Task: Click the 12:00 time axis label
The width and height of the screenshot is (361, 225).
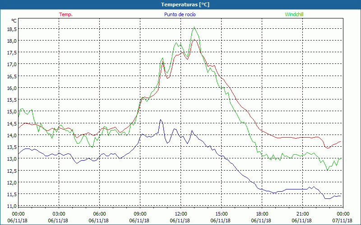Action: pyautogui.click(x=181, y=214)
